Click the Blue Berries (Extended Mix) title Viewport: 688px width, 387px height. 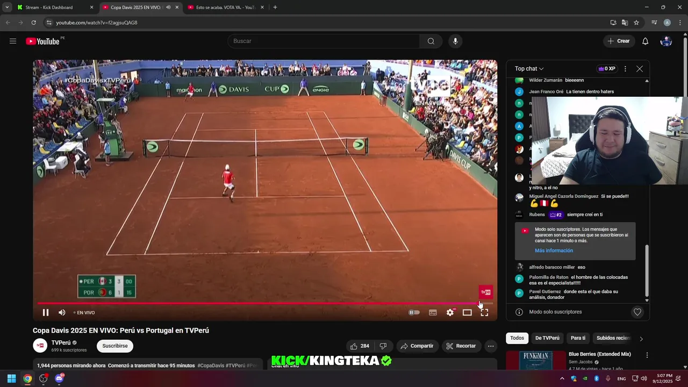pos(600,354)
